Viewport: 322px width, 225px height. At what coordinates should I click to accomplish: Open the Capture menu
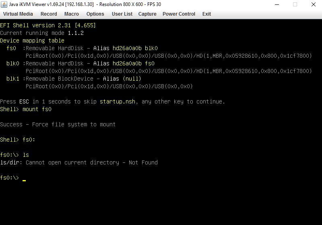click(147, 14)
